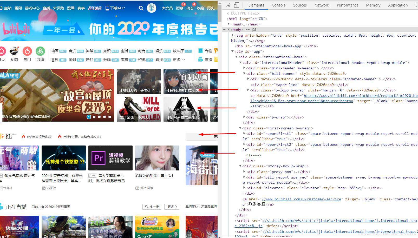Image resolution: width=418 pixels, height=238 pixels.
Task: Open 主站 in the top navigation
Action: coord(8,8)
